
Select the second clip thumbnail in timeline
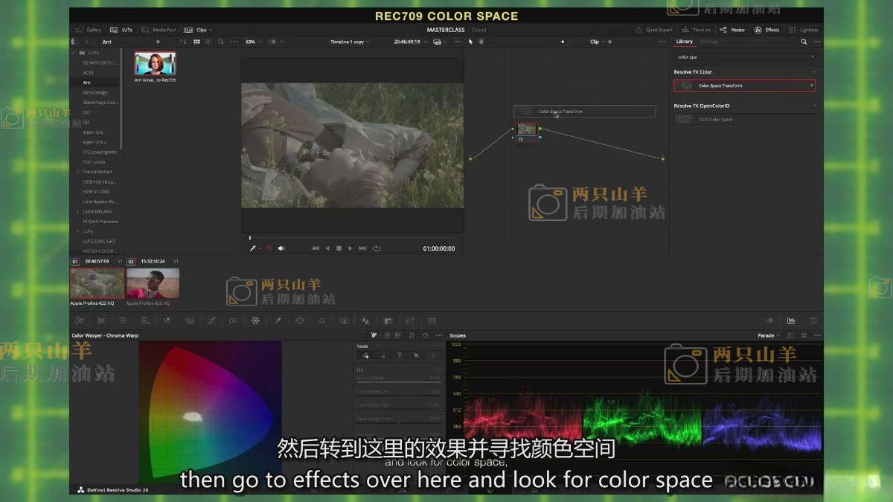coord(153,283)
